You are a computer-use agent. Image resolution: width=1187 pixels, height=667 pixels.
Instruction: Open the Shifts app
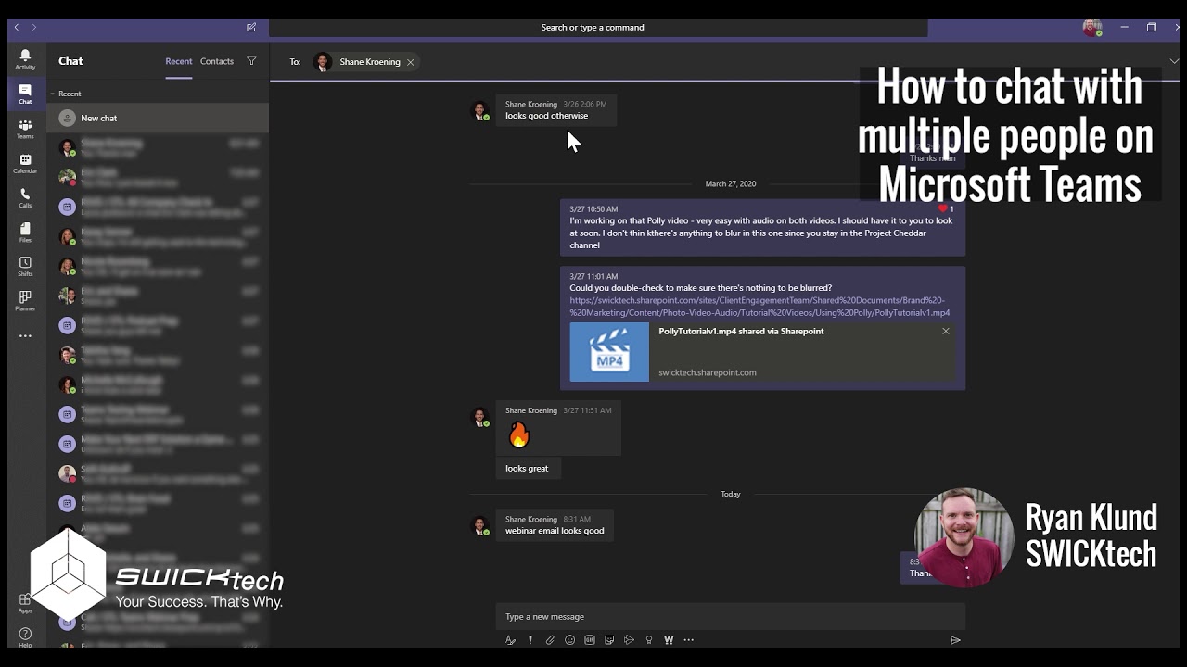(x=25, y=267)
